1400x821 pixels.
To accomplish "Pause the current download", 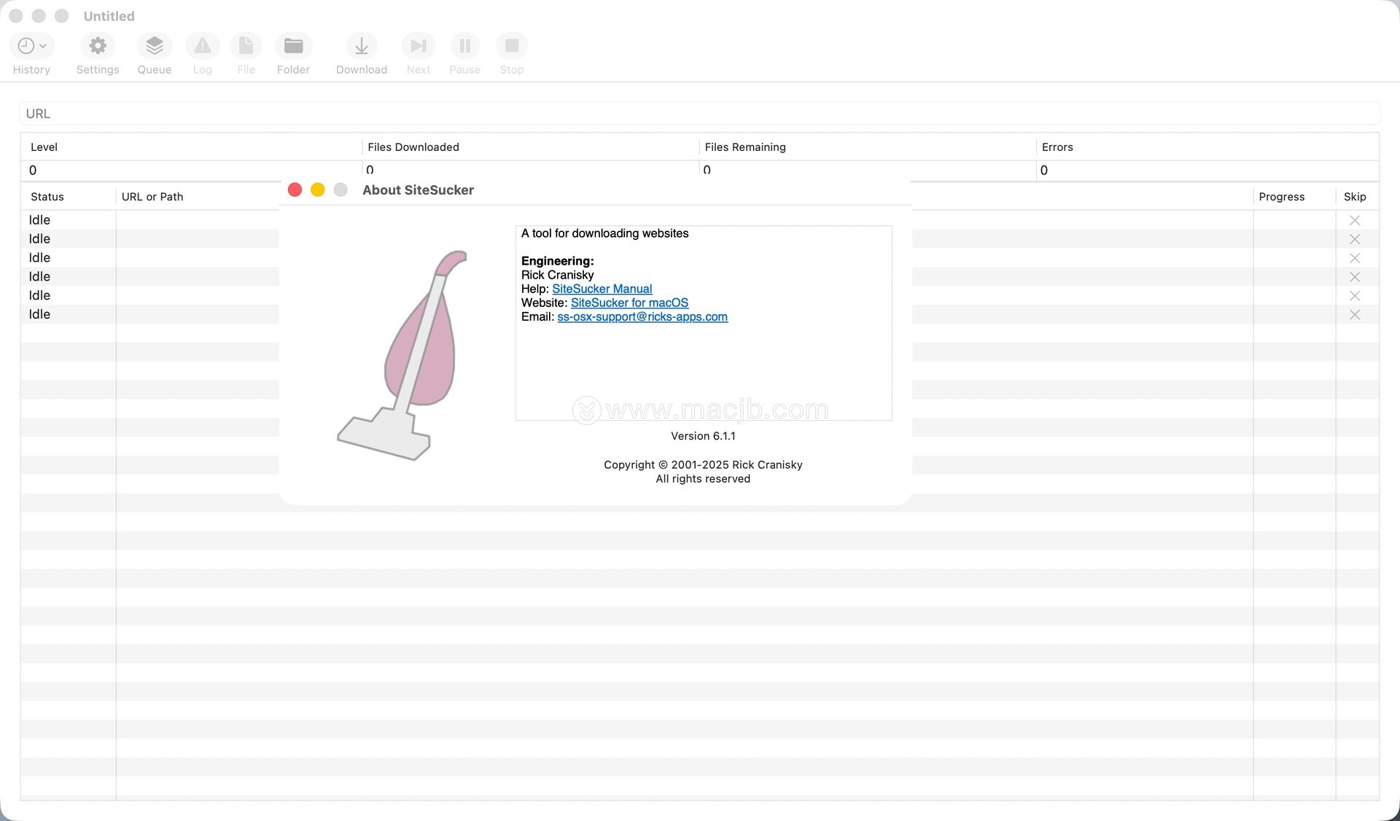I will [464, 47].
